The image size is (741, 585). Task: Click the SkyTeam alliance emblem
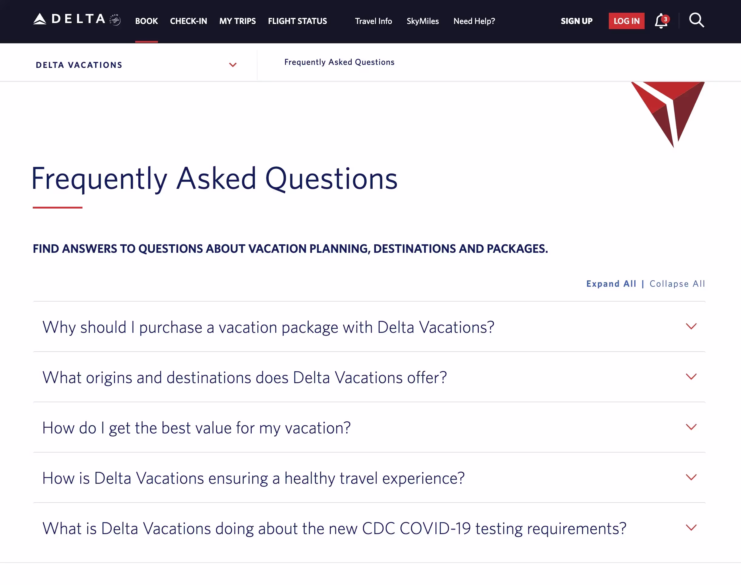click(x=115, y=20)
